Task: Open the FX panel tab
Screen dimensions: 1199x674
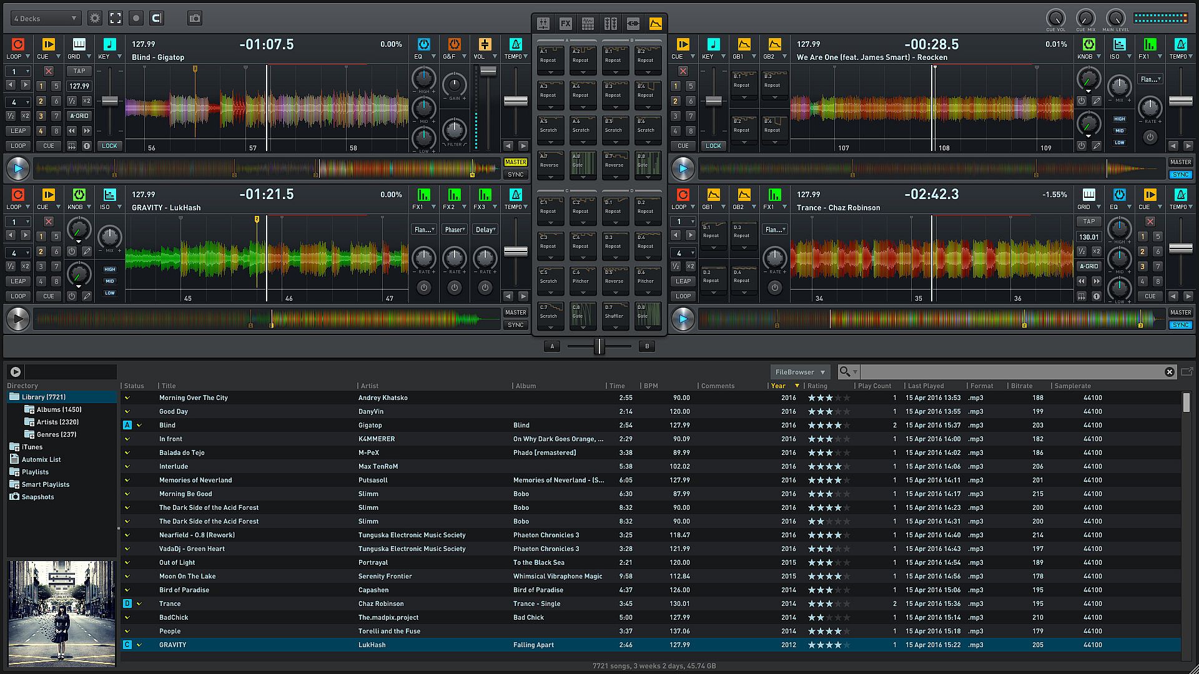Action: 565,24
